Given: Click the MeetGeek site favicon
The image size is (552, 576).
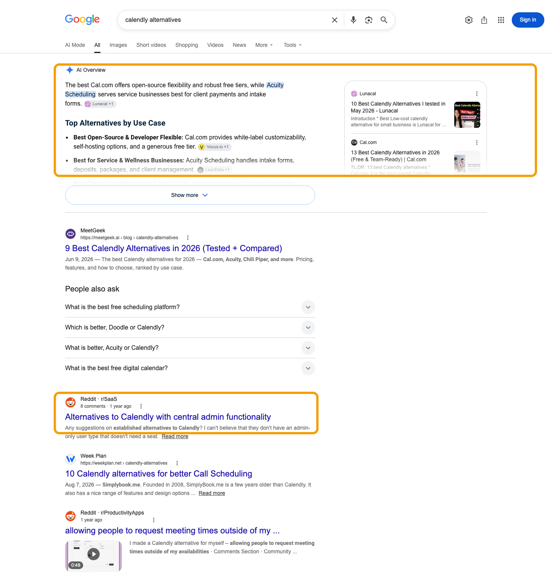Looking at the screenshot, I should (71, 234).
